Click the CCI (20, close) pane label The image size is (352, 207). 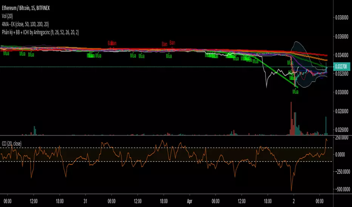pyautogui.click(x=11, y=143)
